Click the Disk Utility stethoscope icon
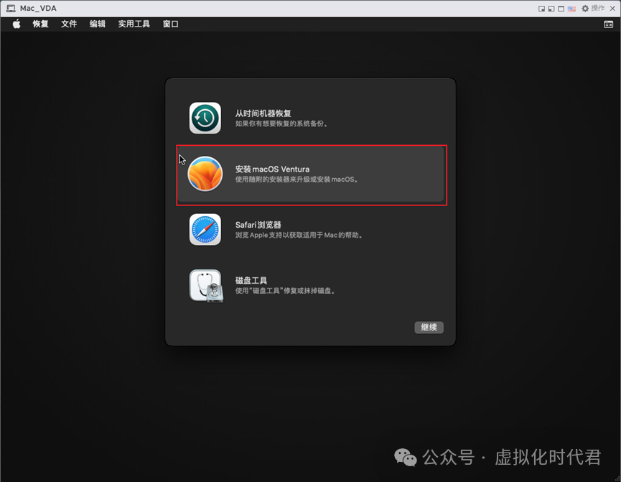This screenshot has height=482, width=621. pos(206,286)
